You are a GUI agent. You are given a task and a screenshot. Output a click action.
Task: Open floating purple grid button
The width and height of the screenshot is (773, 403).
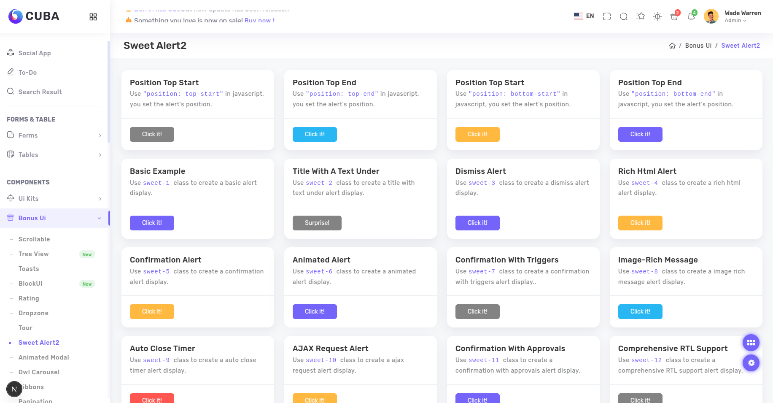point(751,343)
